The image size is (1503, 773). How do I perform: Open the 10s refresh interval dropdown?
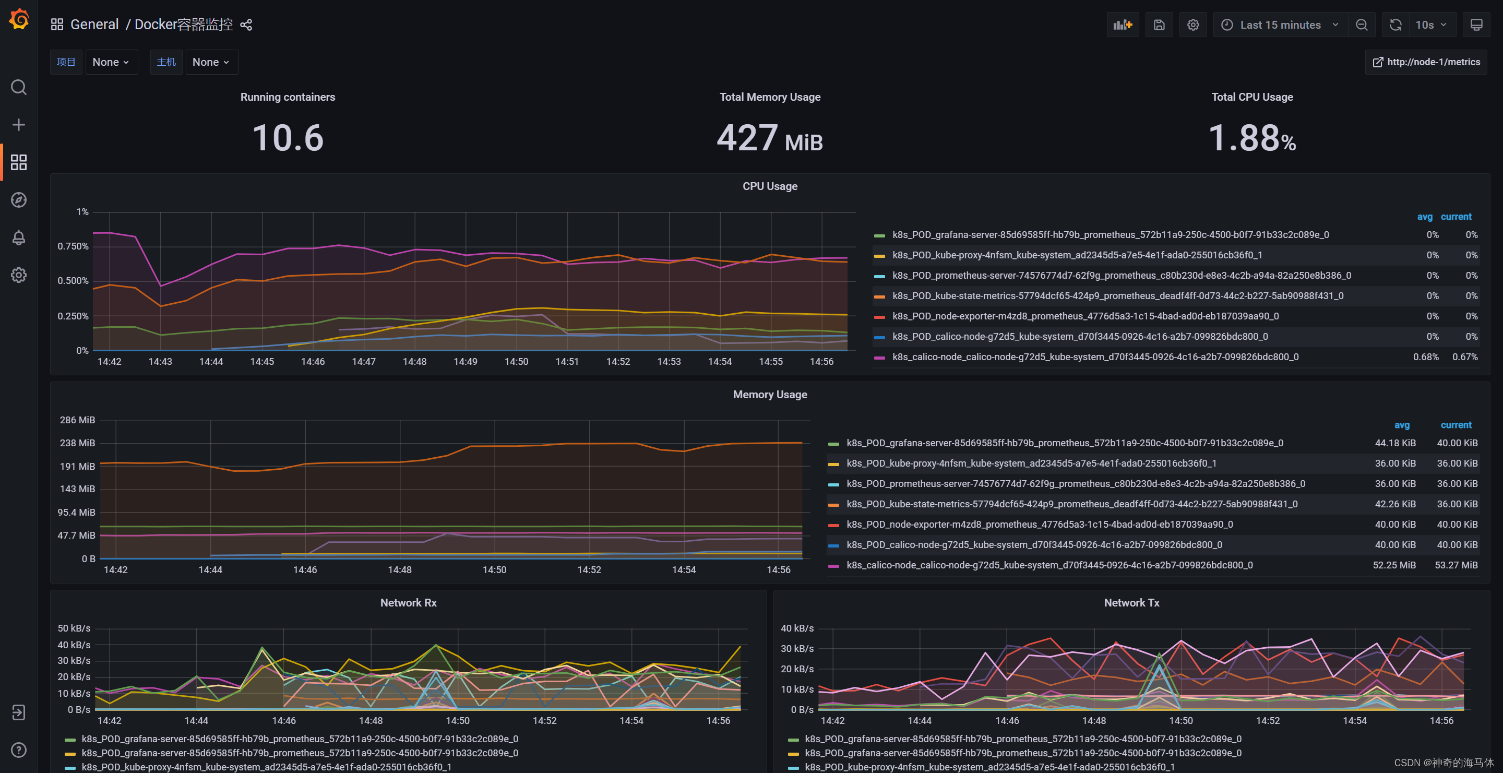pos(1432,25)
